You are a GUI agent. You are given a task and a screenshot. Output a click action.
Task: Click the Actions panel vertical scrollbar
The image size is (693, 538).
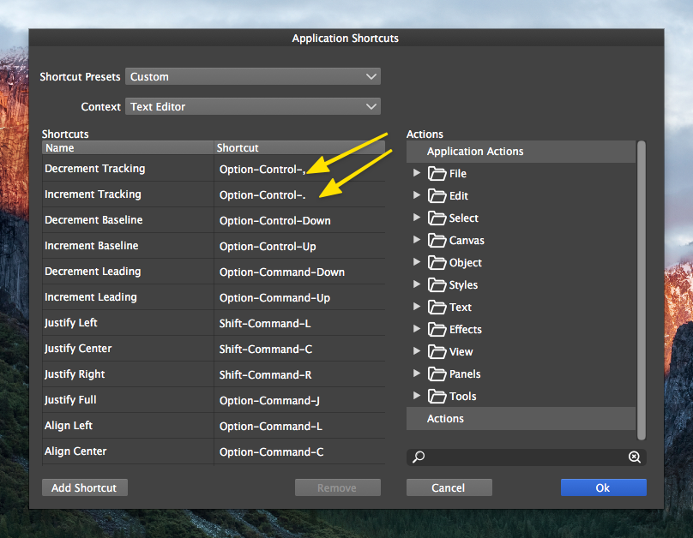642,283
